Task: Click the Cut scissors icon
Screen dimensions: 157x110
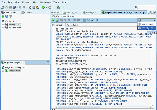Action: coord(30,7)
